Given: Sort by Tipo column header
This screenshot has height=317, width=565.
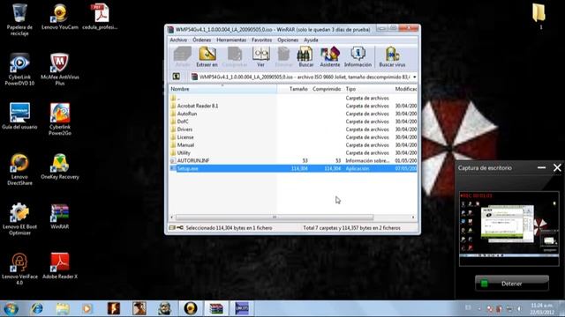Looking at the screenshot, I should click(x=368, y=89).
